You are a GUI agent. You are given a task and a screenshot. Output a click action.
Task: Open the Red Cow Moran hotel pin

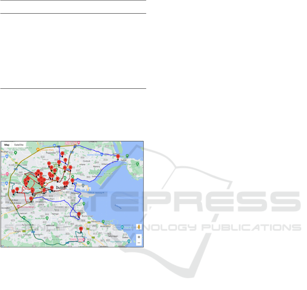(x=18, y=207)
